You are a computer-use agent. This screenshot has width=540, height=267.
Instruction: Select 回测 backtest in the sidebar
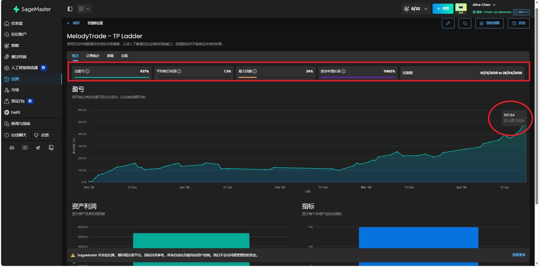(x=31, y=79)
